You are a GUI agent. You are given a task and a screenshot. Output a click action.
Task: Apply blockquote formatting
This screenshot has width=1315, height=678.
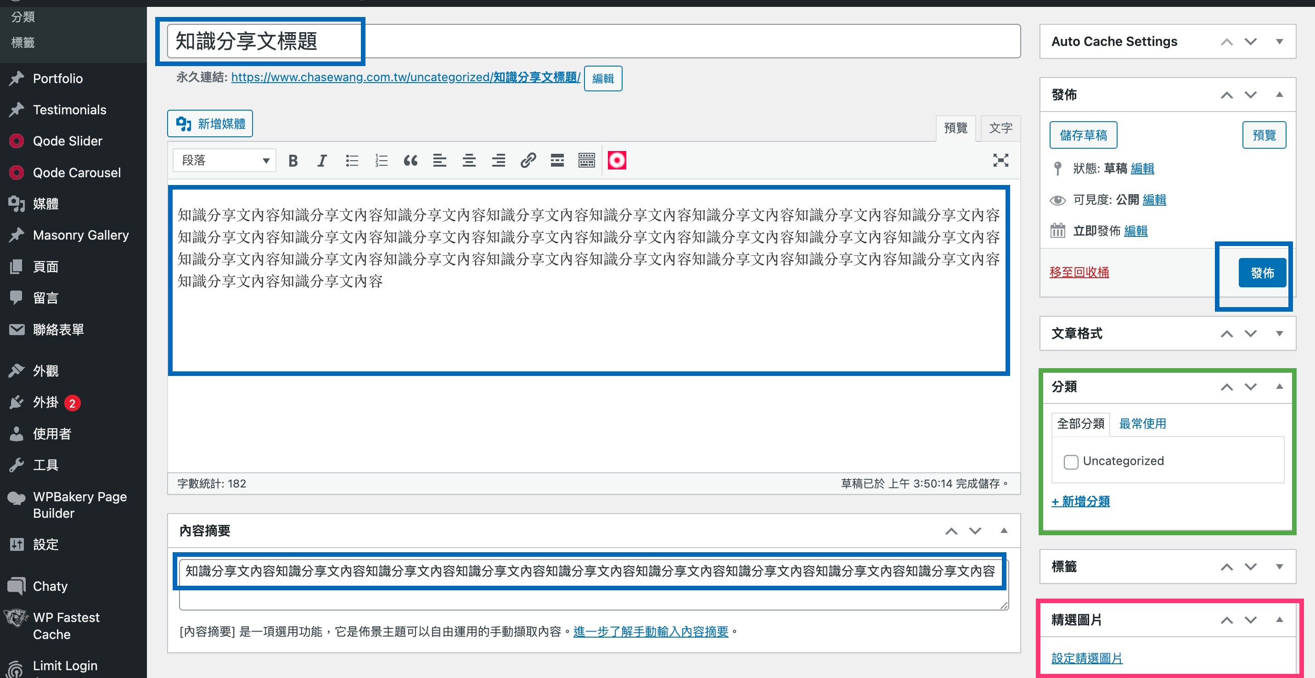410,161
